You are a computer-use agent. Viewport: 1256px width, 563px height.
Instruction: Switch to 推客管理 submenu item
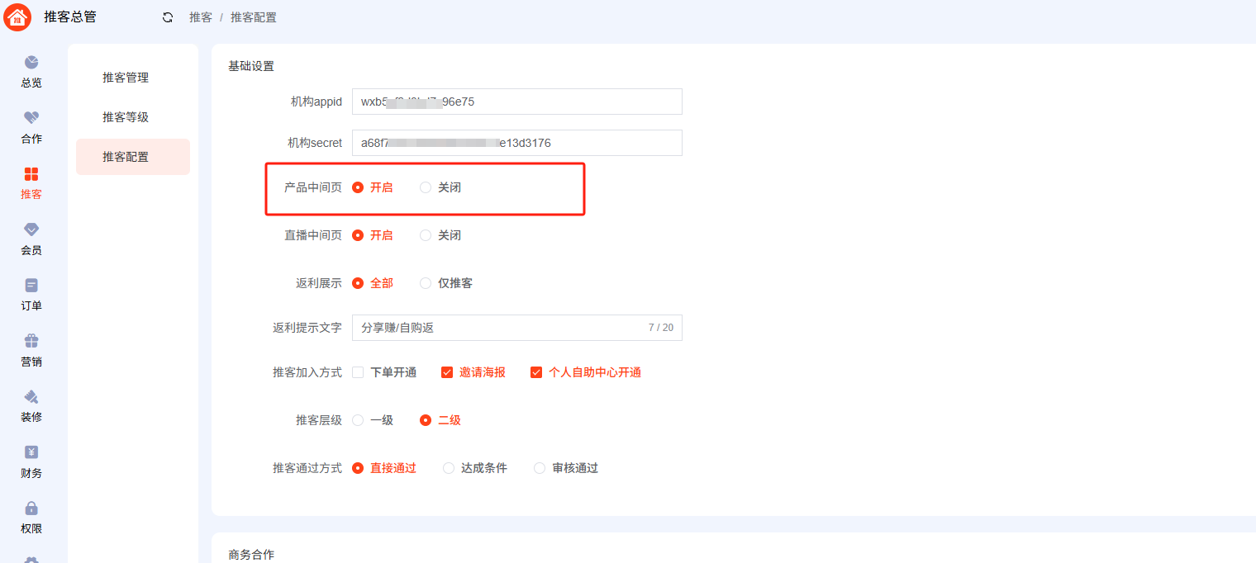pos(126,78)
